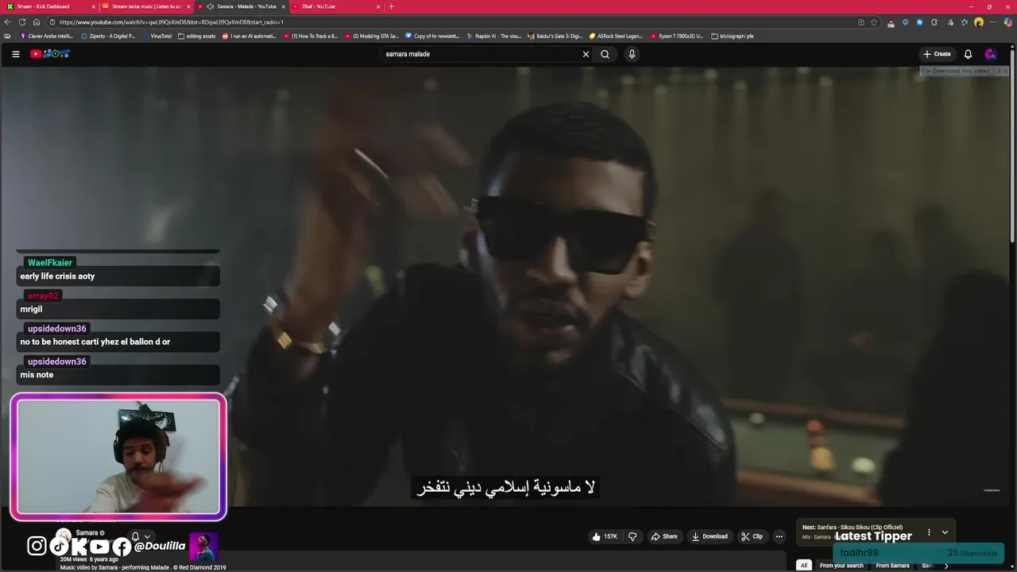Open 'Clavier Arabe Intelli...' bookmark

coord(47,36)
